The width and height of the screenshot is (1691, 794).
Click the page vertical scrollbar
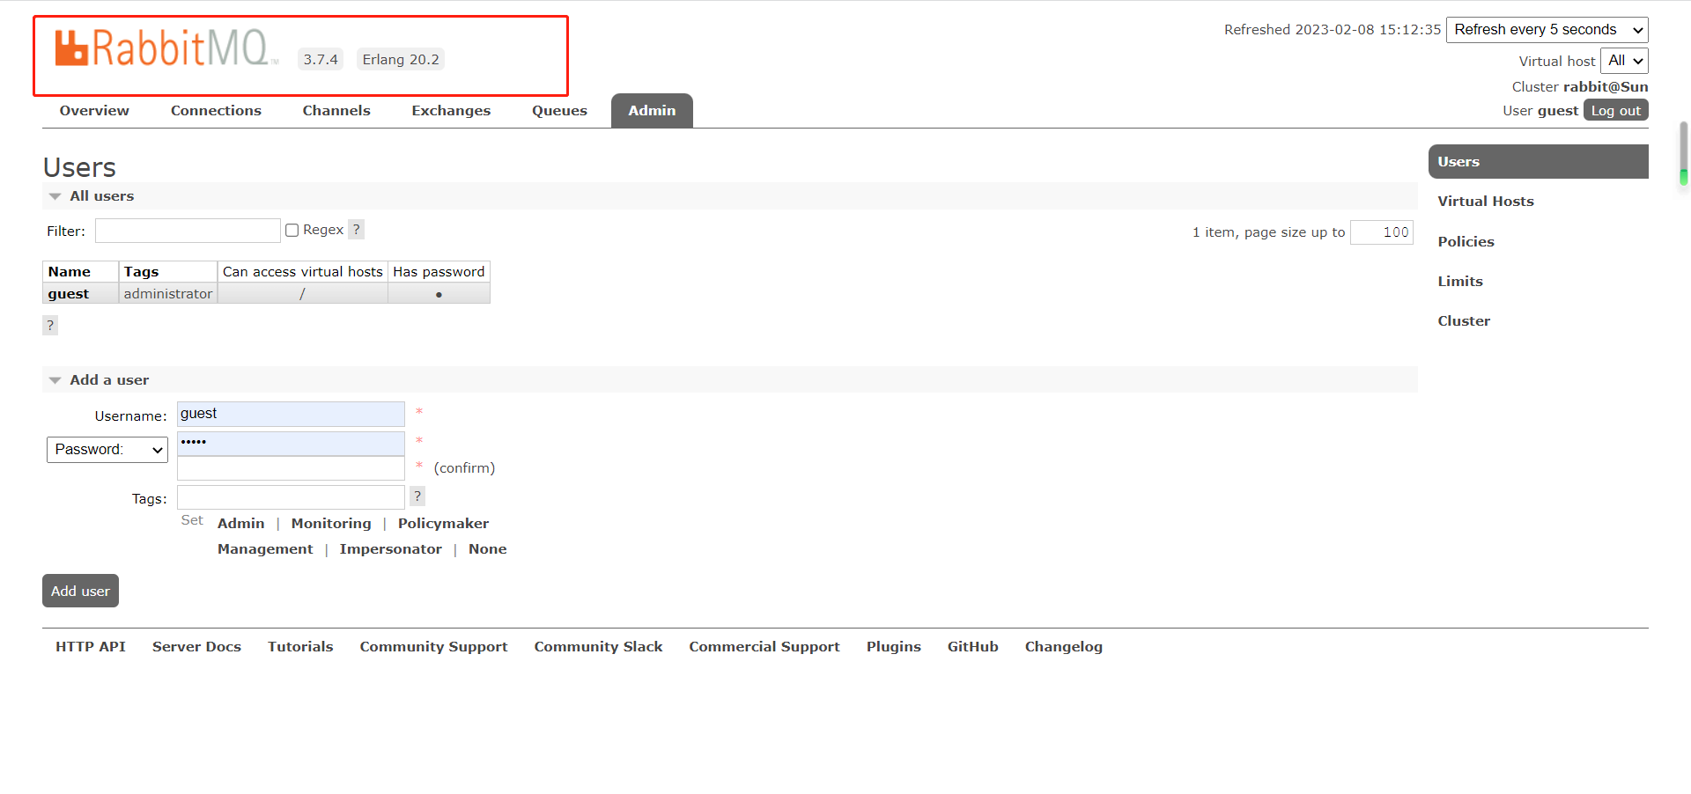1684,154
